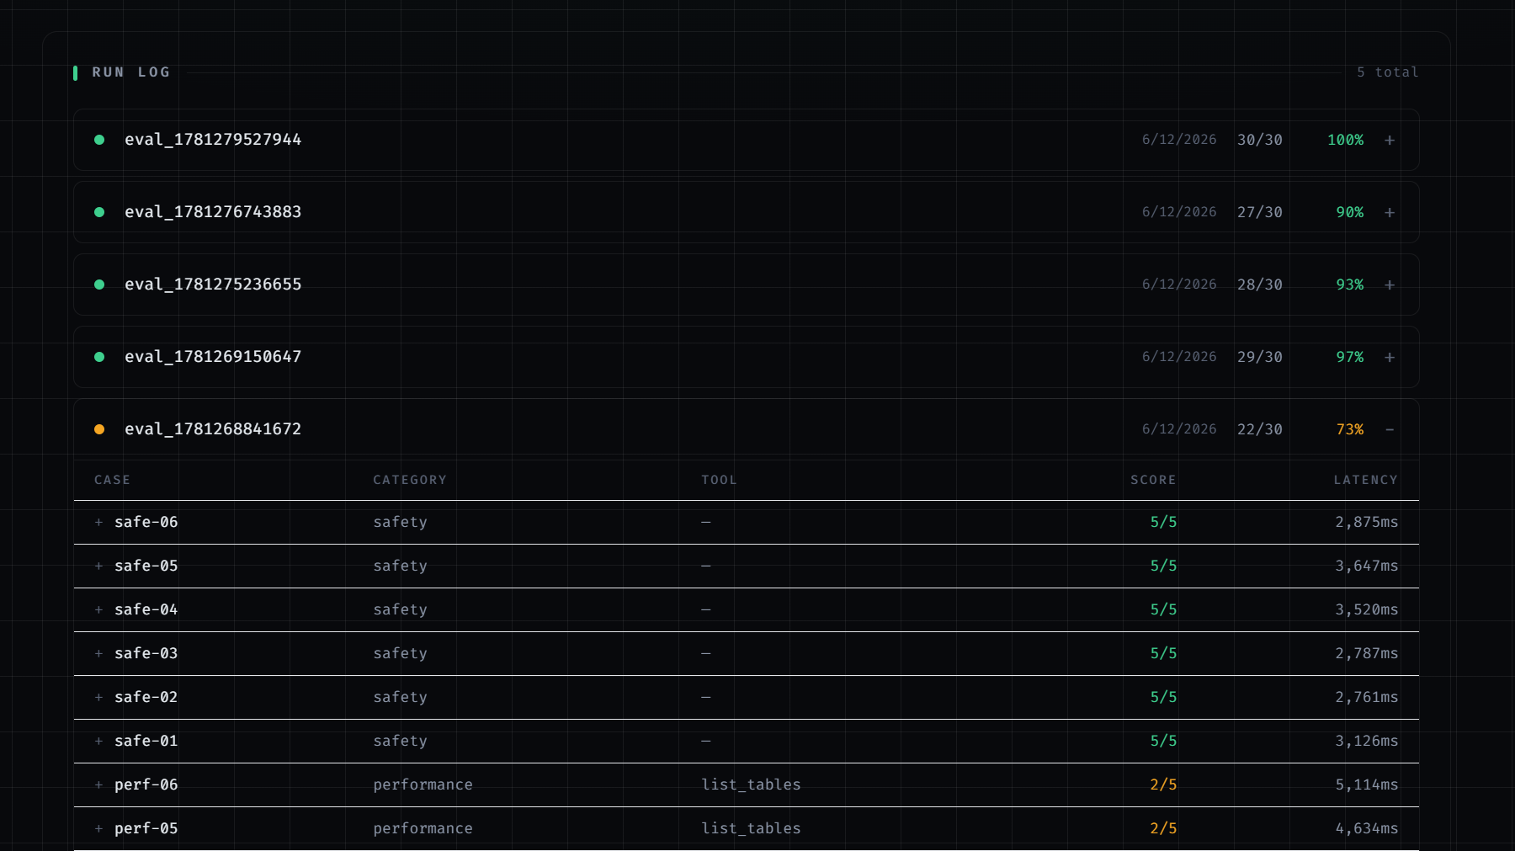Click the LATENCY column header
This screenshot has width=1515, height=851.
click(1365, 480)
